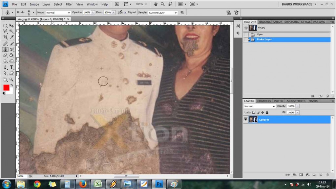The image size is (336, 189).
Task: Set history brush source beside Open state
Action: (x=246, y=35)
